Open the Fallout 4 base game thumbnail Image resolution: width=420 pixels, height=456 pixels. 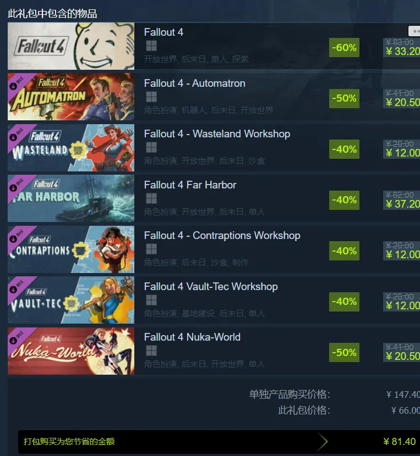pyautogui.click(x=71, y=46)
